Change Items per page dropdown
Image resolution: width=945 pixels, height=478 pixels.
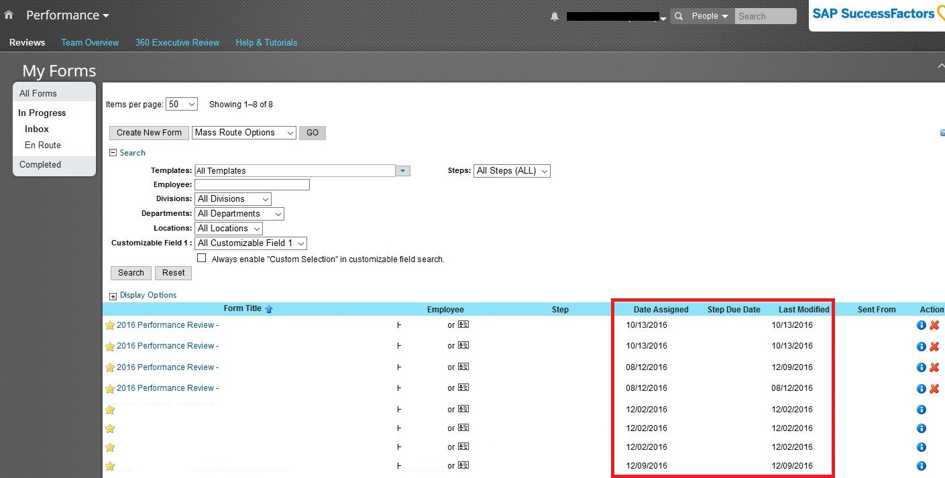click(x=182, y=104)
